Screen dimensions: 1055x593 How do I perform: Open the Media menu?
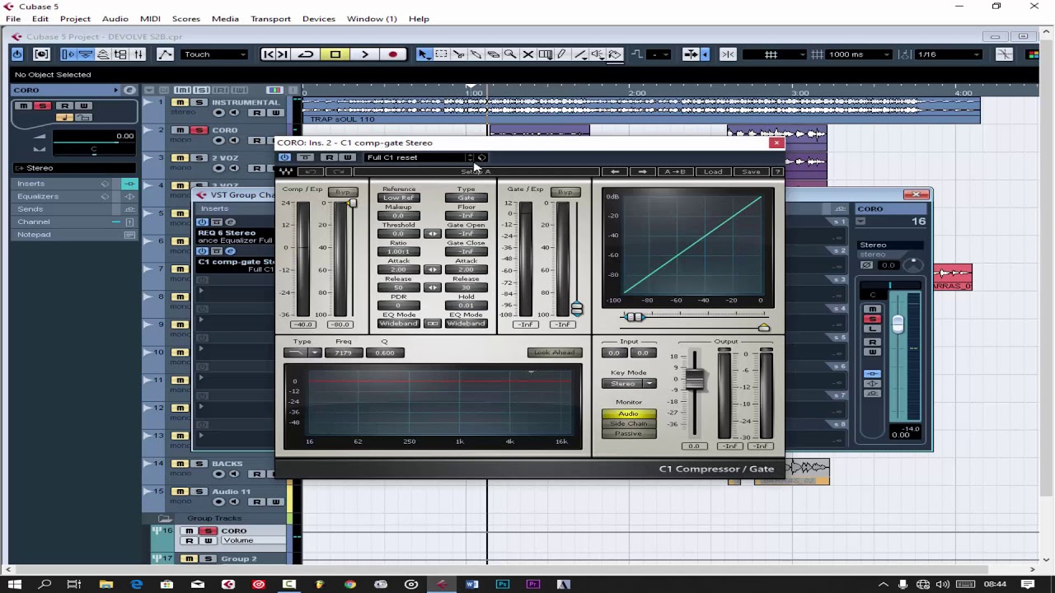coord(225,19)
